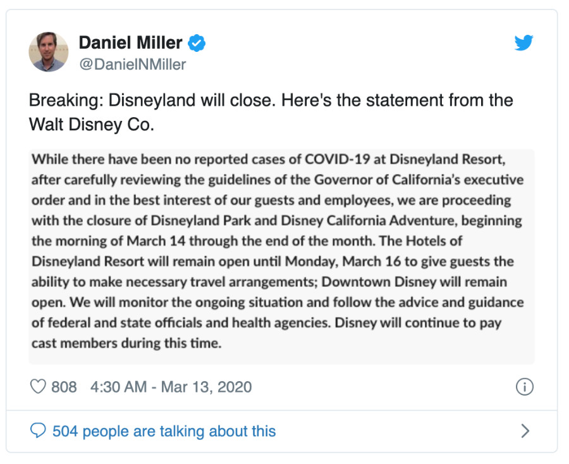569x464 pixels.
Task: Expand conversation with right chevron arrow
Action: click(x=525, y=431)
